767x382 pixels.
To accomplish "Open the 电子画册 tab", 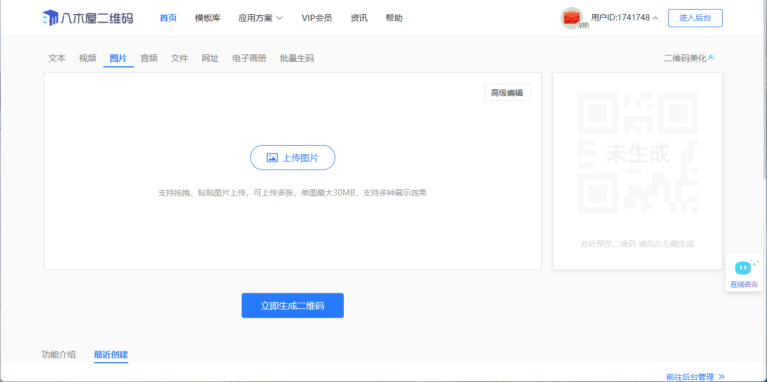I will [249, 58].
